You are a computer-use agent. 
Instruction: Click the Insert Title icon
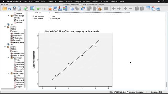(x=153, y=9)
